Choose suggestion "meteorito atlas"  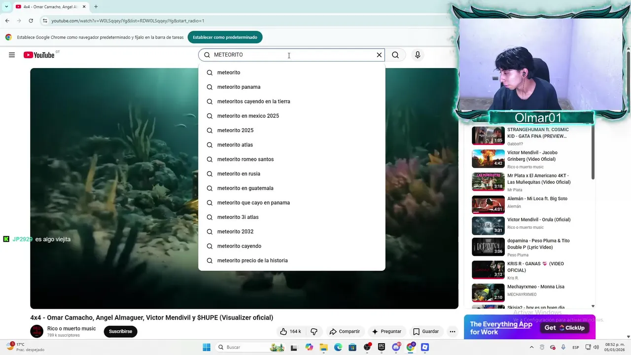click(x=292, y=144)
